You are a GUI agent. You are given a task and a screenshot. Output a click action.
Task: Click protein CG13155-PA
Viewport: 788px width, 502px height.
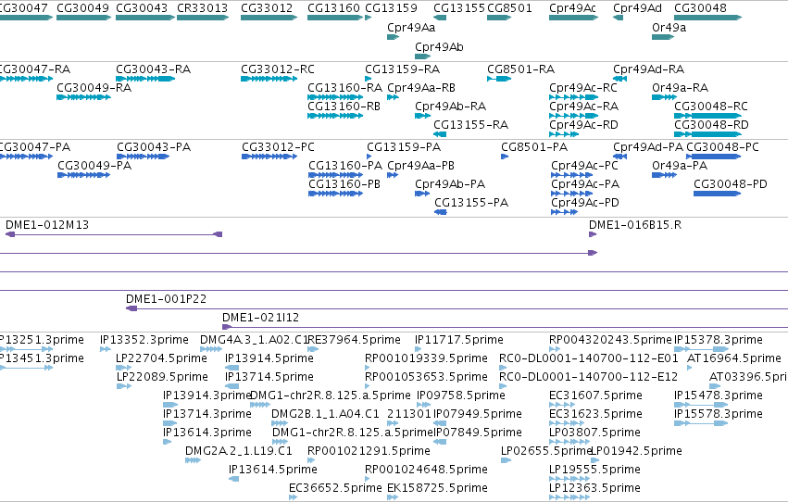(440, 212)
